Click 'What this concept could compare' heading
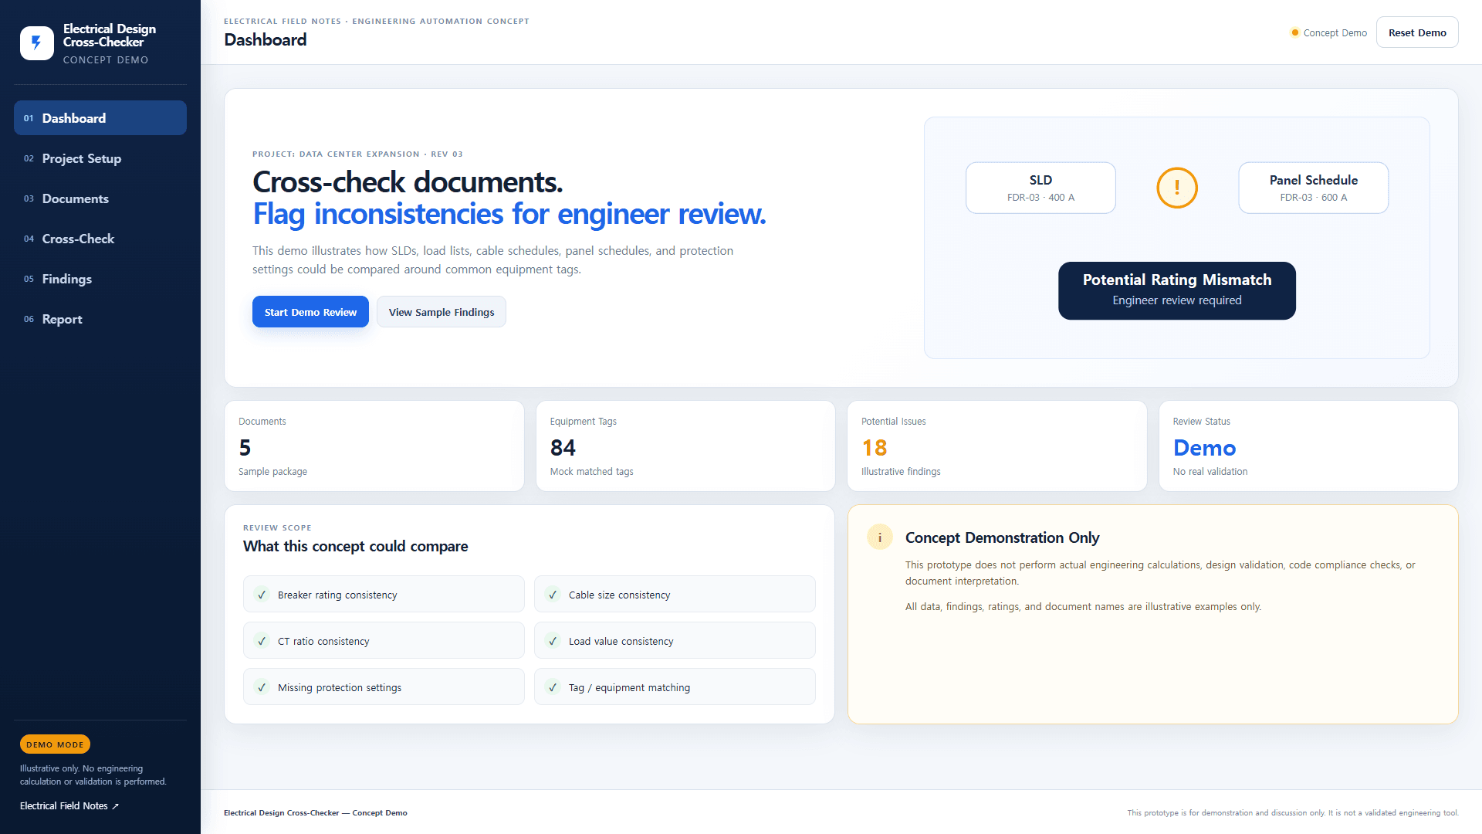 [x=355, y=546]
